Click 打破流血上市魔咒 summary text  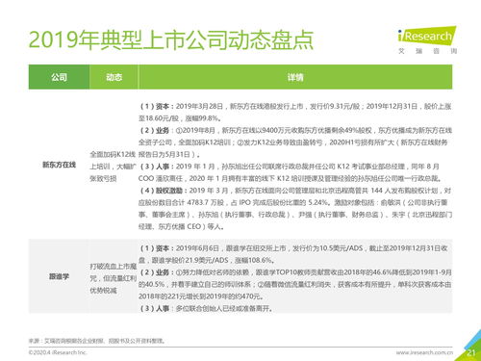[113, 278]
